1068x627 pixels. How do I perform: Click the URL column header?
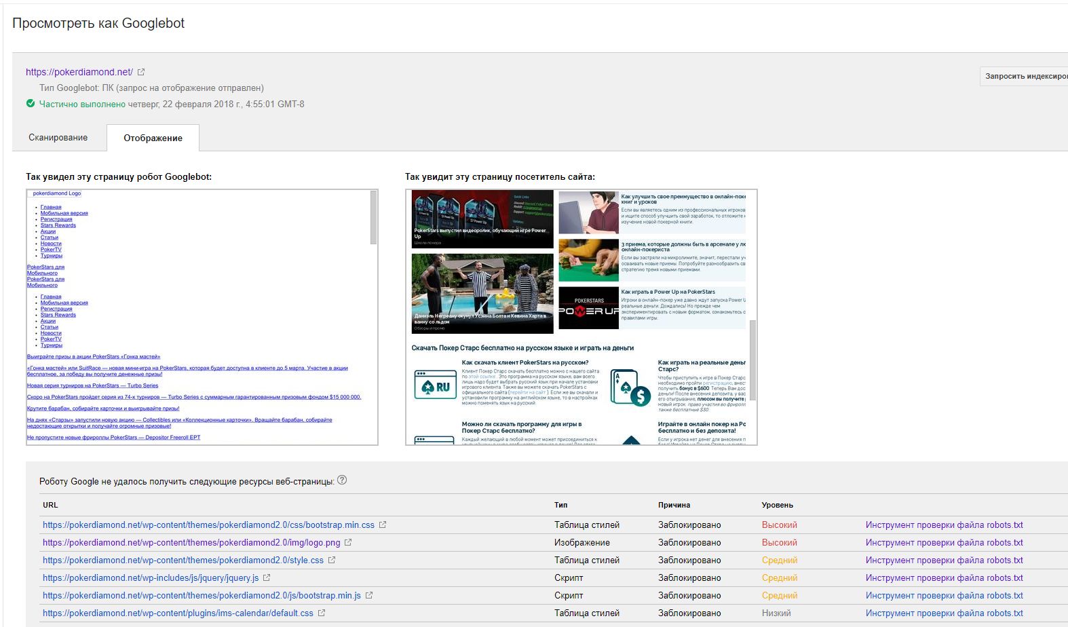coord(50,505)
